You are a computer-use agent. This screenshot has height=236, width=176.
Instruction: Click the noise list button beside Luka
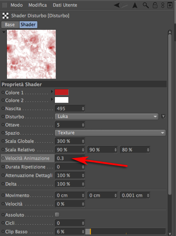163,116
